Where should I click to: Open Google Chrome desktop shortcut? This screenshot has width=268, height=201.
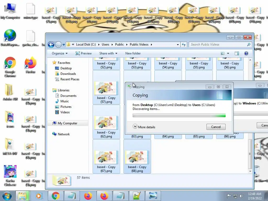point(10,67)
